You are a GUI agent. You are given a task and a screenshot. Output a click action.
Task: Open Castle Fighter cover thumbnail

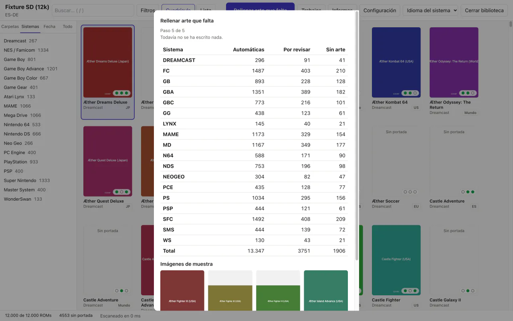(396, 260)
